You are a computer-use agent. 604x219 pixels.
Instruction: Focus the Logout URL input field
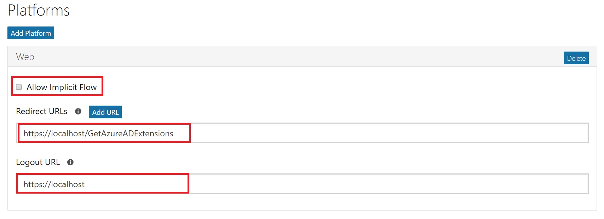[x=302, y=184]
